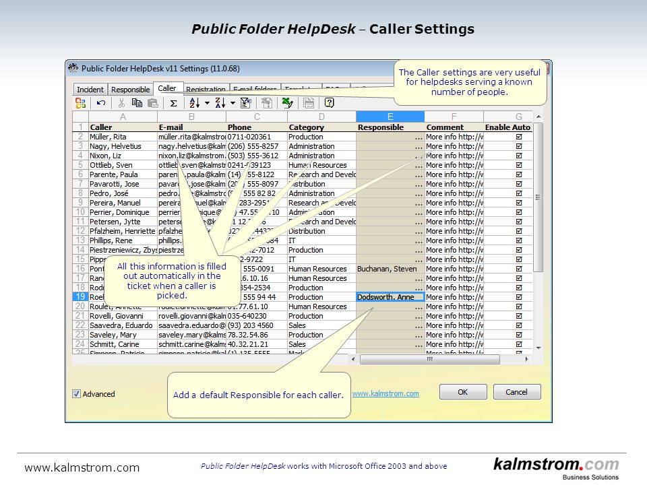Click the greyed-out list options toolbar icon
Viewport: 647px width, 485px height.
coord(309,103)
